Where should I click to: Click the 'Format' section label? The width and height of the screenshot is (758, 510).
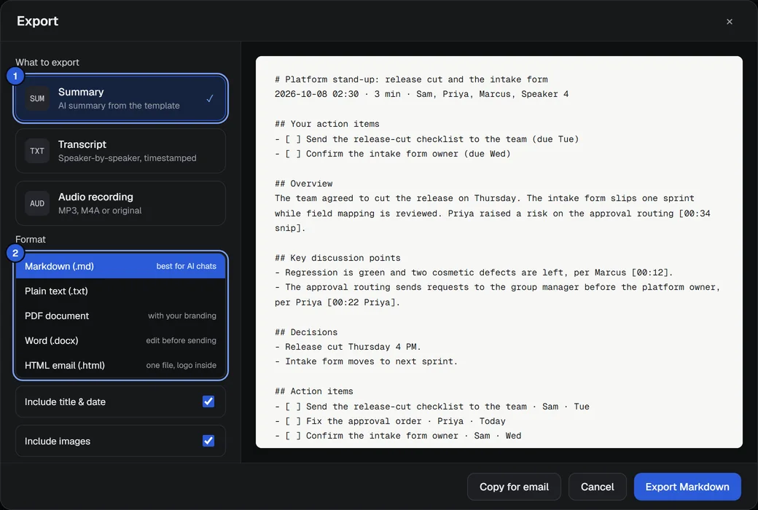click(31, 239)
